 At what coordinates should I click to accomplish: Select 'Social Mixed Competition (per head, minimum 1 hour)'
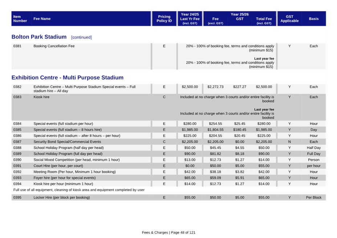click(x=77, y=160)
